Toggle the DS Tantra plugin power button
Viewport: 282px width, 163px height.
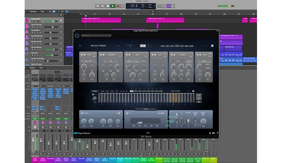[x=77, y=35]
